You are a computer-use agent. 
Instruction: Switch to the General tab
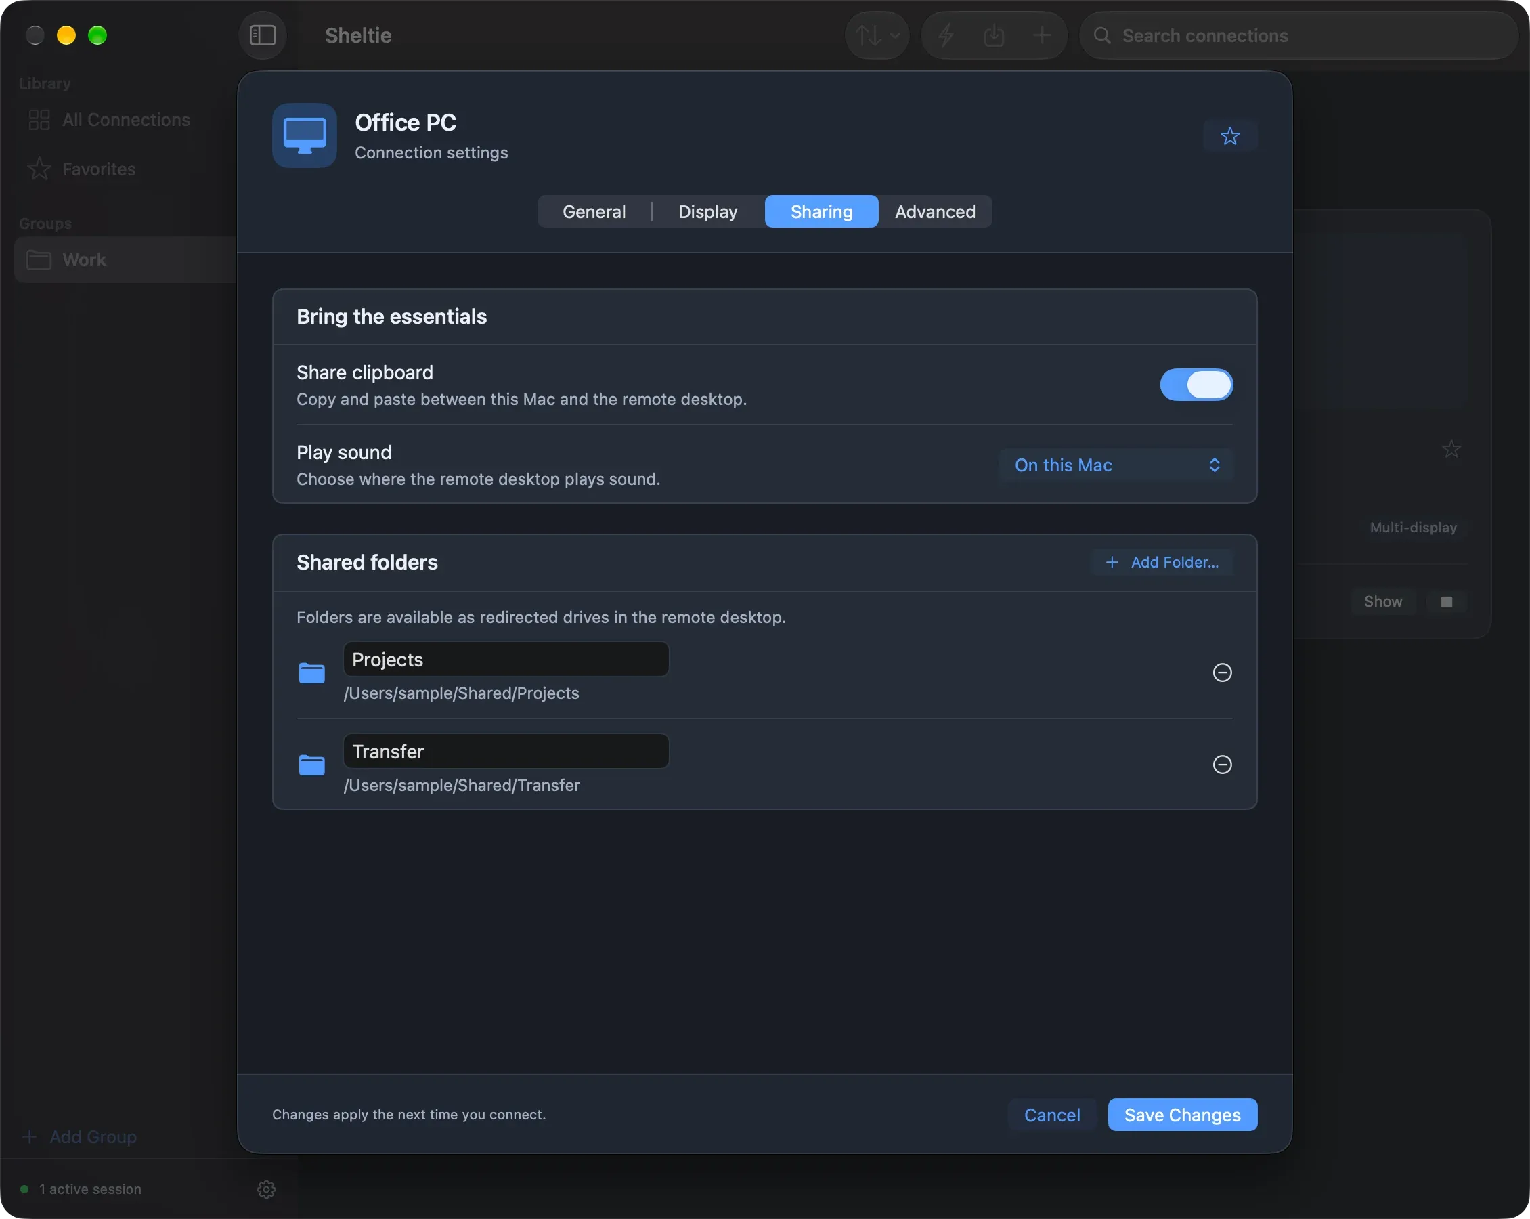[594, 211]
